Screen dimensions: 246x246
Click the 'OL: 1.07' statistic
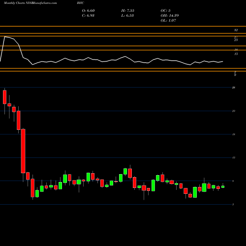pos(168,21)
